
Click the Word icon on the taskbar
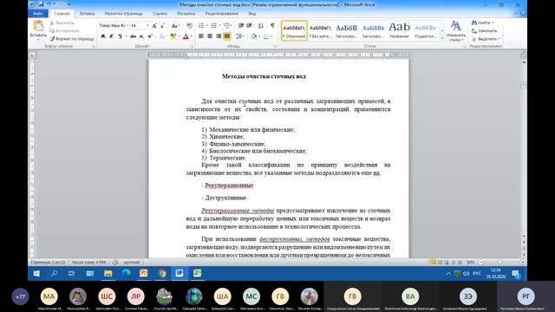[180, 273]
